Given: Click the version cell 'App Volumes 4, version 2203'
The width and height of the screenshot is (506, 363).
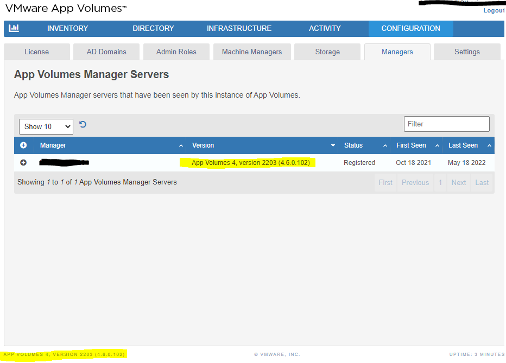Looking at the screenshot, I should point(251,162).
